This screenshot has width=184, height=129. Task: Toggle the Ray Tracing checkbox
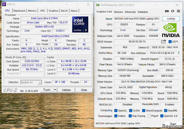[x=130, y=116]
